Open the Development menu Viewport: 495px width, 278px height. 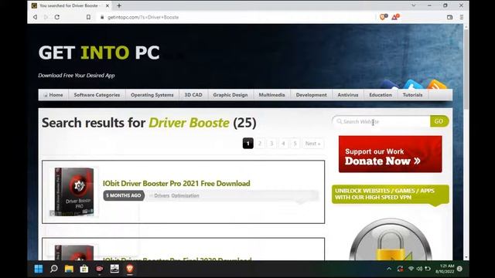coord(311,95)
